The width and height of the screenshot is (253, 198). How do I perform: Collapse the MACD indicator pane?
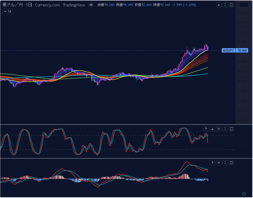tap(225, 163)
